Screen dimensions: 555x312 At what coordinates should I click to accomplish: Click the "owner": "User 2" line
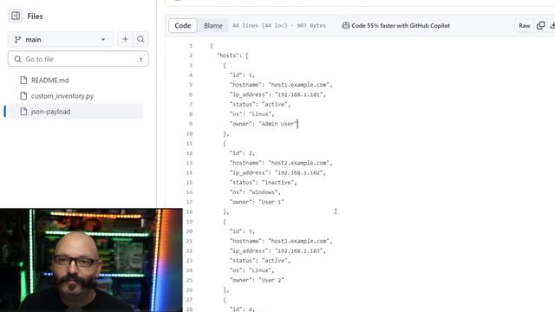click(x=257, y=280)
